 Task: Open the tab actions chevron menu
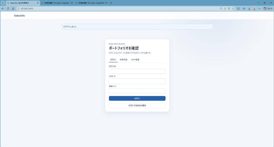3,3
